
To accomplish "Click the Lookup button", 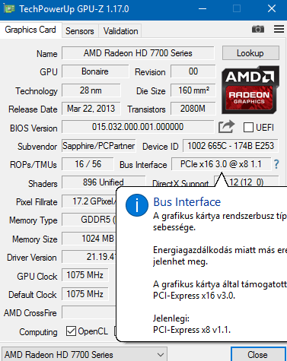I will click(x=250, y=53).
